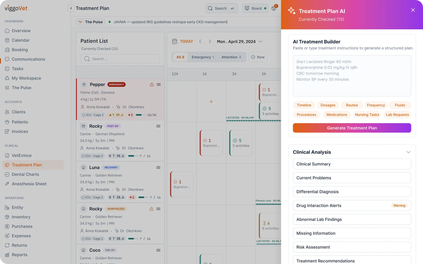The height and width of the screenshot is (264, 423).
Task: Click The Pulse ticker button
Action: point(91,22)
